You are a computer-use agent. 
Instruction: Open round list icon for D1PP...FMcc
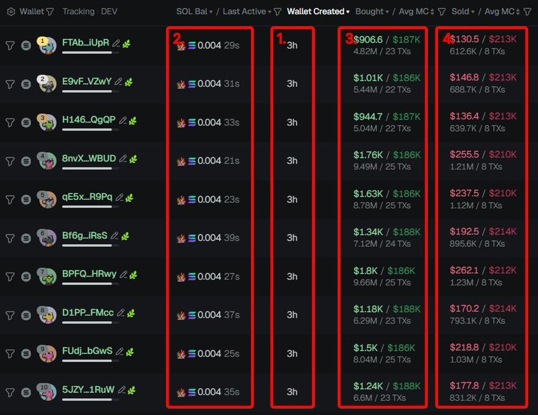(26, 315)
